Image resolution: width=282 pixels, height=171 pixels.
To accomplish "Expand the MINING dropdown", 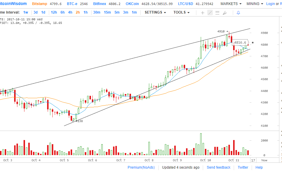I will [x=255, y=4].
